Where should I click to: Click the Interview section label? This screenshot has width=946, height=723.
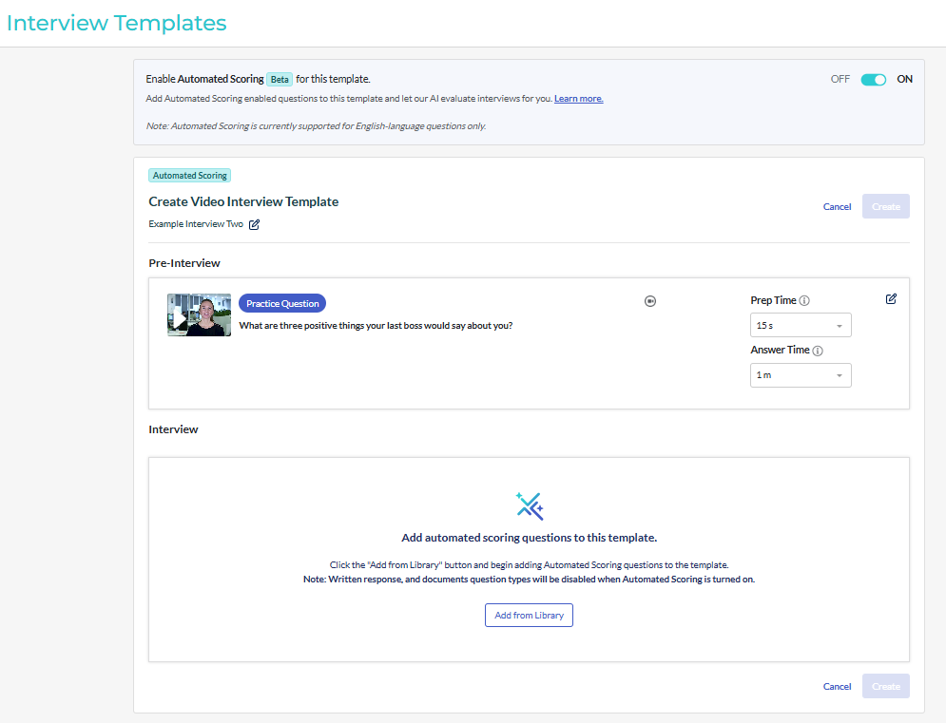173,429
